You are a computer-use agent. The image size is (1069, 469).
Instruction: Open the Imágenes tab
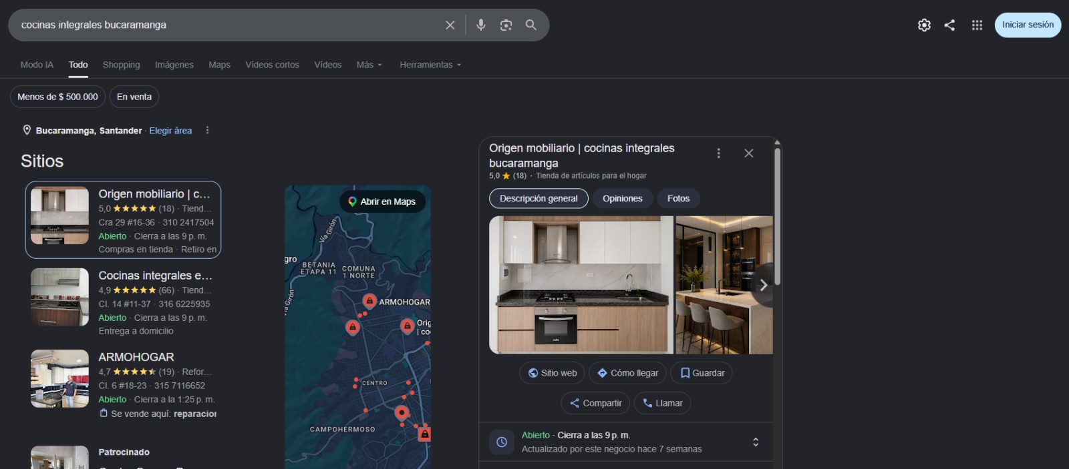pos(174,65)
